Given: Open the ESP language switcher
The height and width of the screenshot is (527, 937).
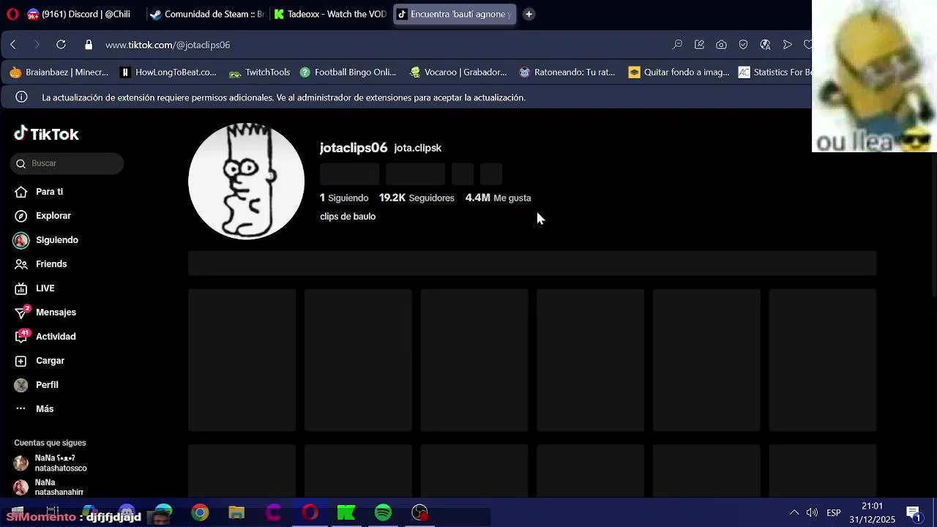Looking at the screenshot, I should coord(834,512).
